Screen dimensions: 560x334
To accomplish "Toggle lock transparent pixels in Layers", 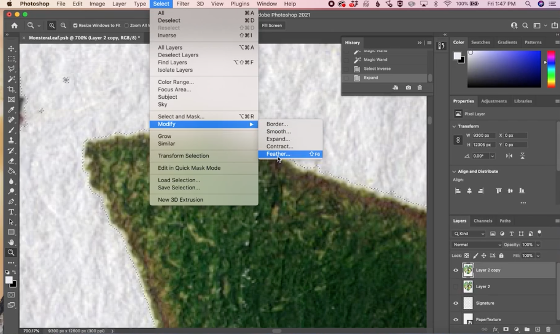I will click(x=467, y=255).
